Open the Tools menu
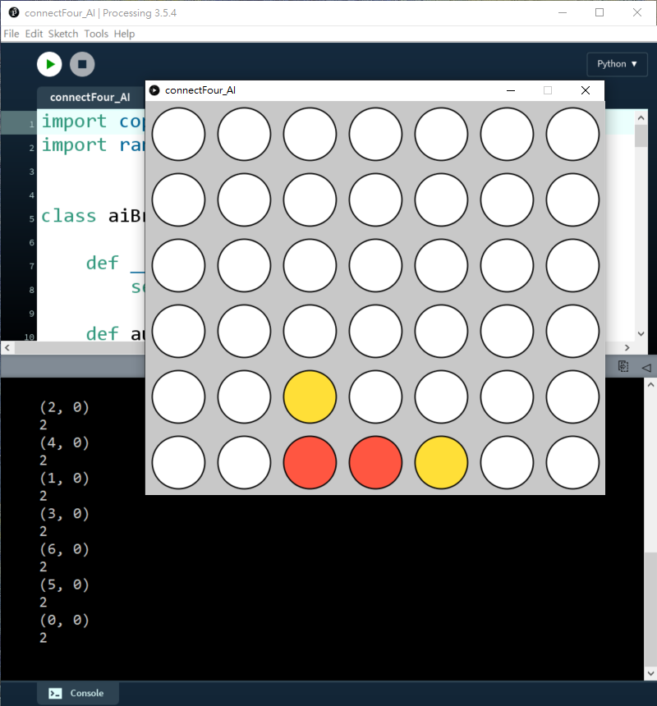The width and height of the screenshot is (657, 706). click(x=96, y=34)
